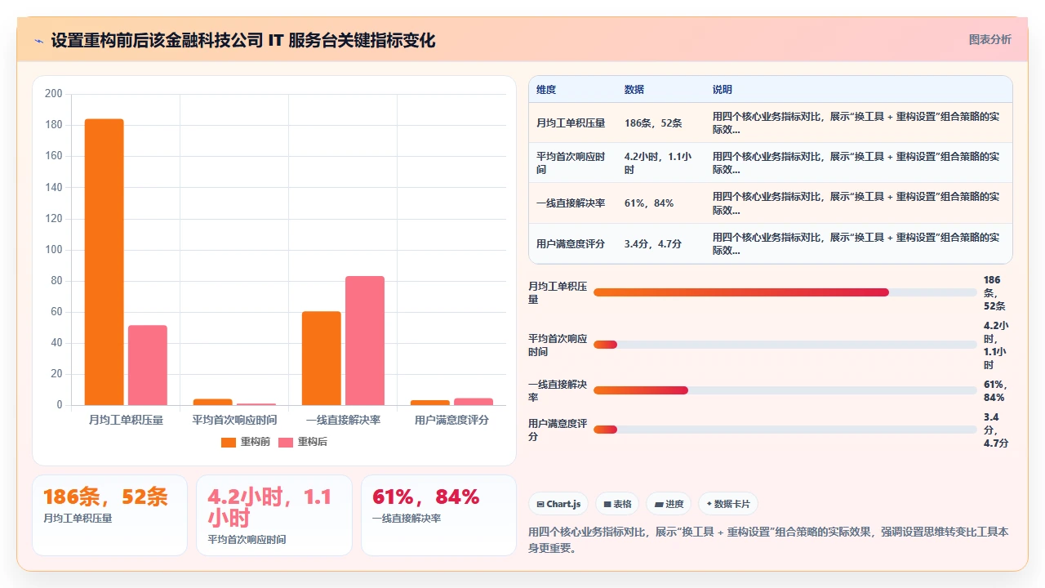Click the pink 一线直接解决率 重构后 bar
The height and width of the screenshot is (588, 1045).
pyautogui.click(x=365, y=341)
